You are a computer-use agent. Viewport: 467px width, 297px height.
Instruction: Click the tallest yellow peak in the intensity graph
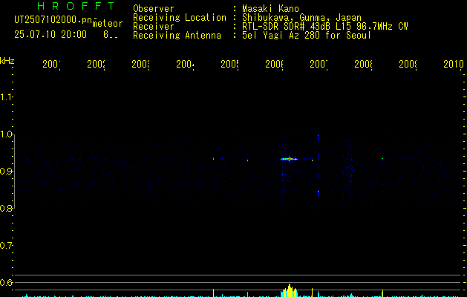point(289,290)
